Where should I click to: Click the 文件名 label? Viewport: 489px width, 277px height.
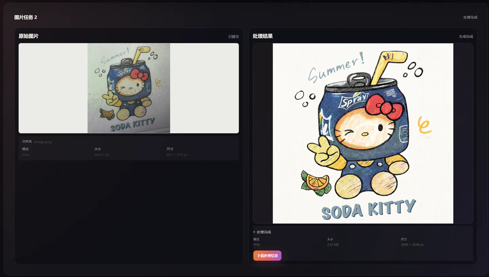pos(27,141)
